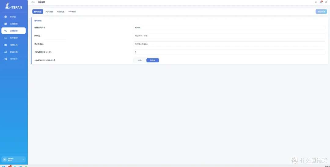Focus the admin username field containing "admin"

pyautogui.click(x=229, y=28)
